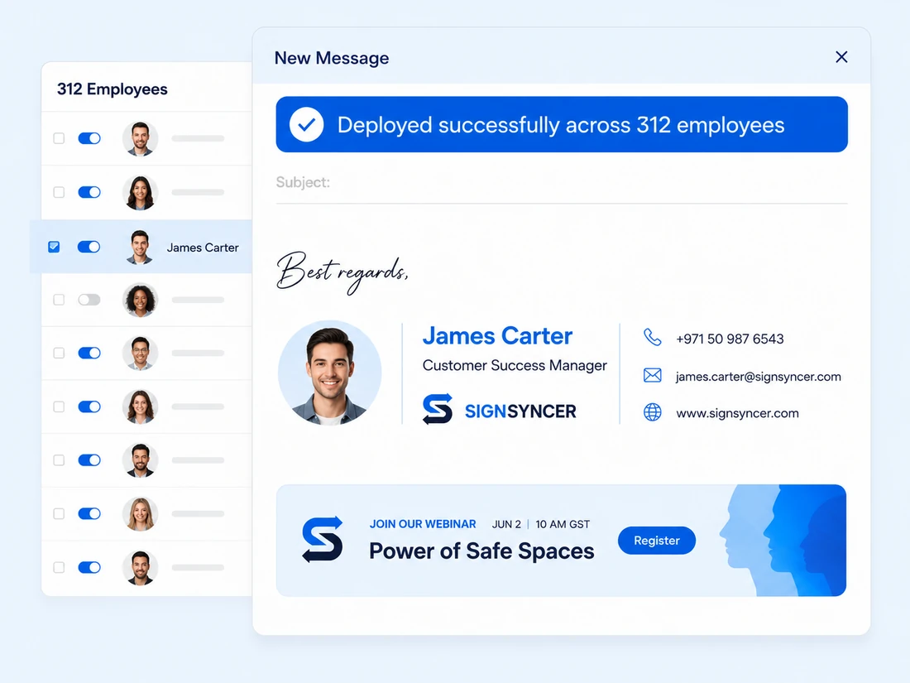Screen dimensions: 910x683
Task: Click the SignSyncer S logo in the signature
Action: (x=437, y=410)
